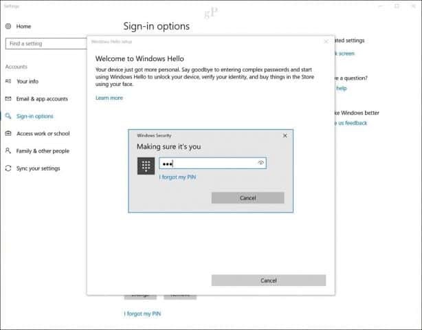Image resolution: width=422 pixels, height=330 pixels.
Task: Cancel the Windows Security prompt
Action: click(x=247, y=198)
